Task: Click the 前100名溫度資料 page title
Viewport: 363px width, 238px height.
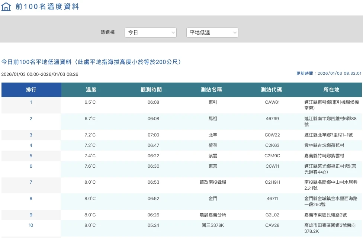Action: click(47, 7)
